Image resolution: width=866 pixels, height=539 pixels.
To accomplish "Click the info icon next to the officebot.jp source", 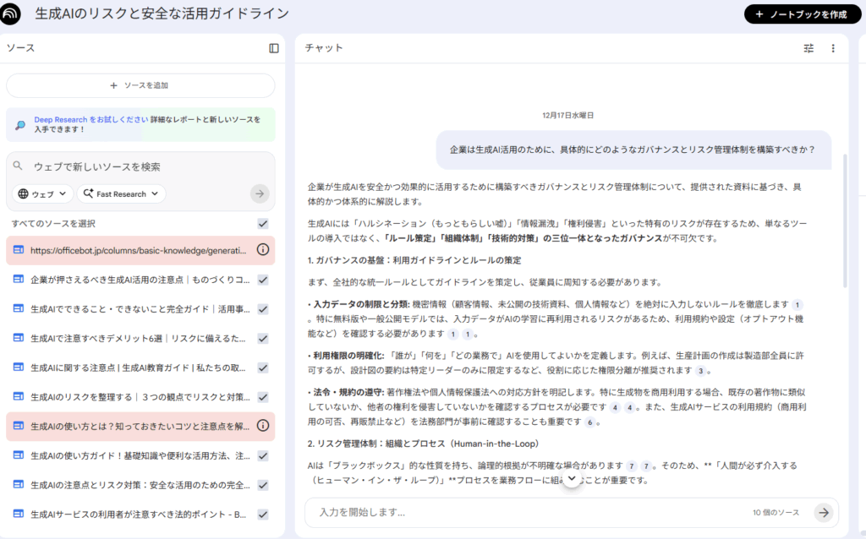I will point(263,249).
